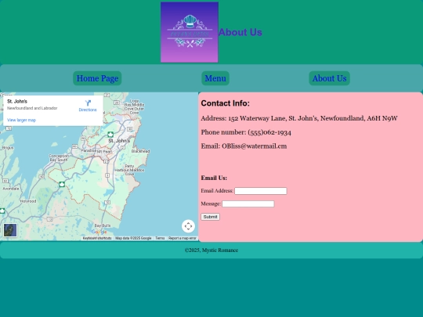The width and height of the screenshot is (423, 317).
Task: Click the Blackhead label on the map
Action: pyautogui.click(x=140, y=151)
